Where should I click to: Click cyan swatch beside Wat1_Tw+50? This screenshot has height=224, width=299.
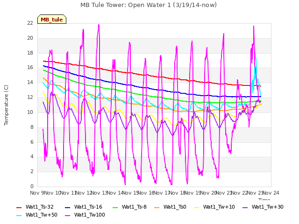19,216
